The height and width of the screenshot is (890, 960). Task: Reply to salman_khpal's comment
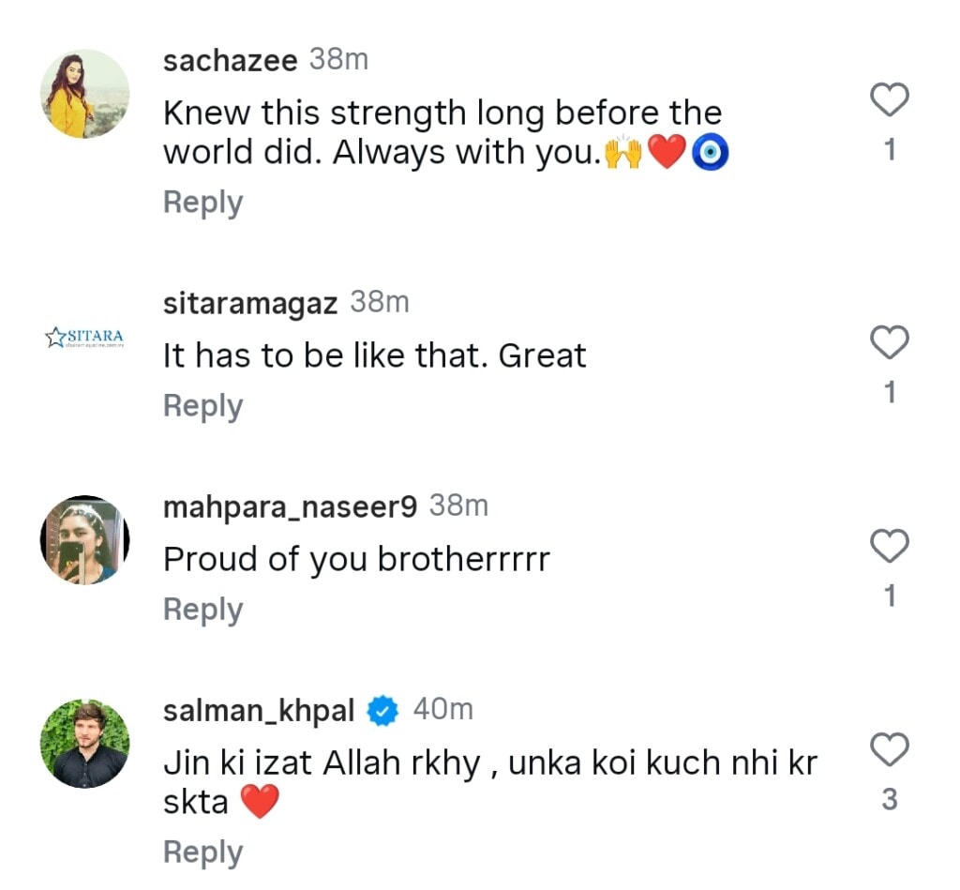pyautogui.click(x=202, y=852)
